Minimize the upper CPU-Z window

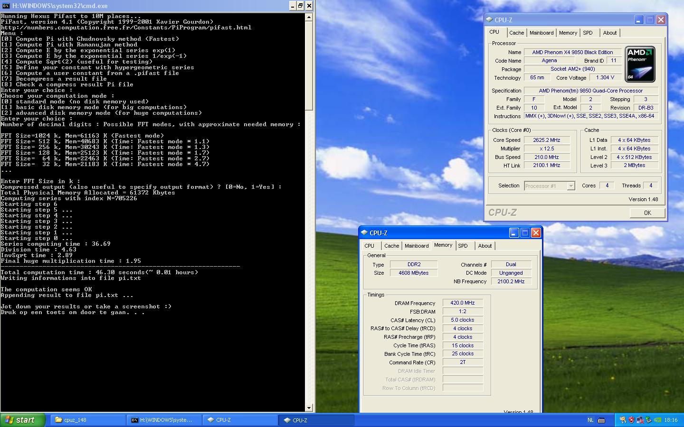639,19
